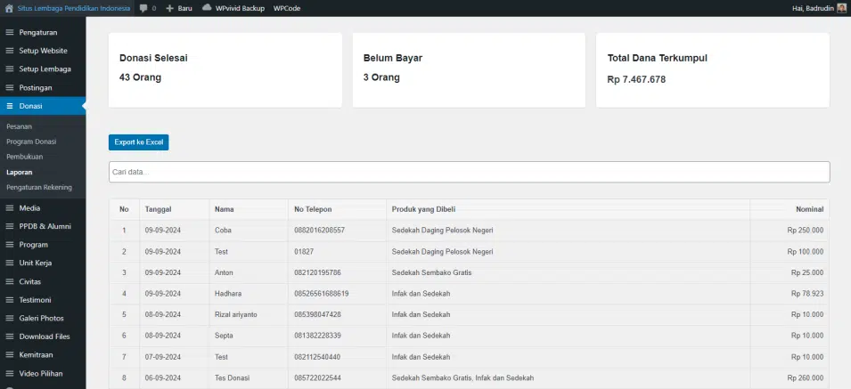This screenshot has height=389, width=851.
Task: Open Pembukuan under Donasi
Action: click(24, 157)
